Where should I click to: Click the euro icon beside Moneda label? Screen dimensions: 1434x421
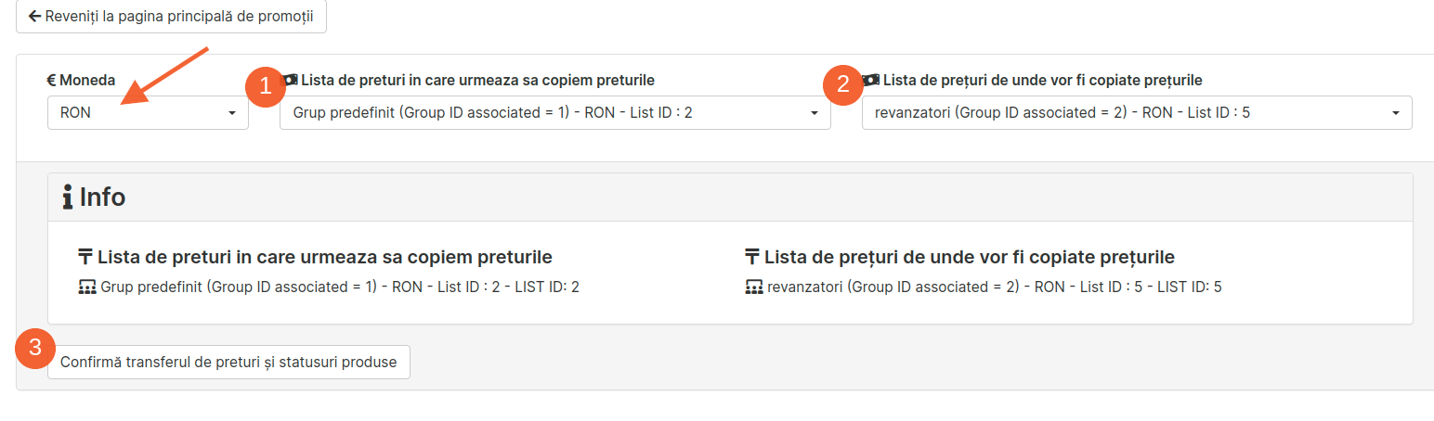(x=52, y=81)
